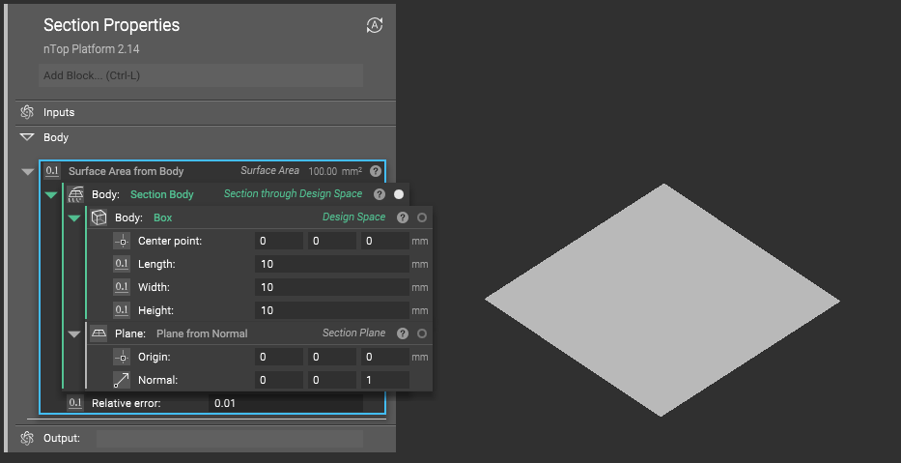Edit the Width value field
This screenshot has height=463, width=901.
(332, 287)
